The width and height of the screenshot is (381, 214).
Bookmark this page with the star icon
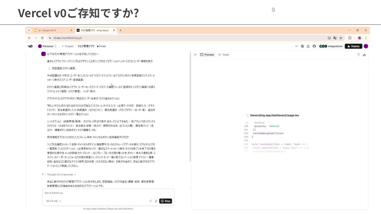[x=341, y=38]
